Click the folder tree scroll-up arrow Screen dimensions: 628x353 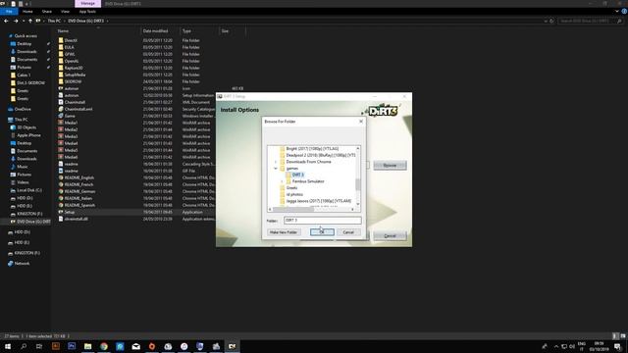coord(358,148)
